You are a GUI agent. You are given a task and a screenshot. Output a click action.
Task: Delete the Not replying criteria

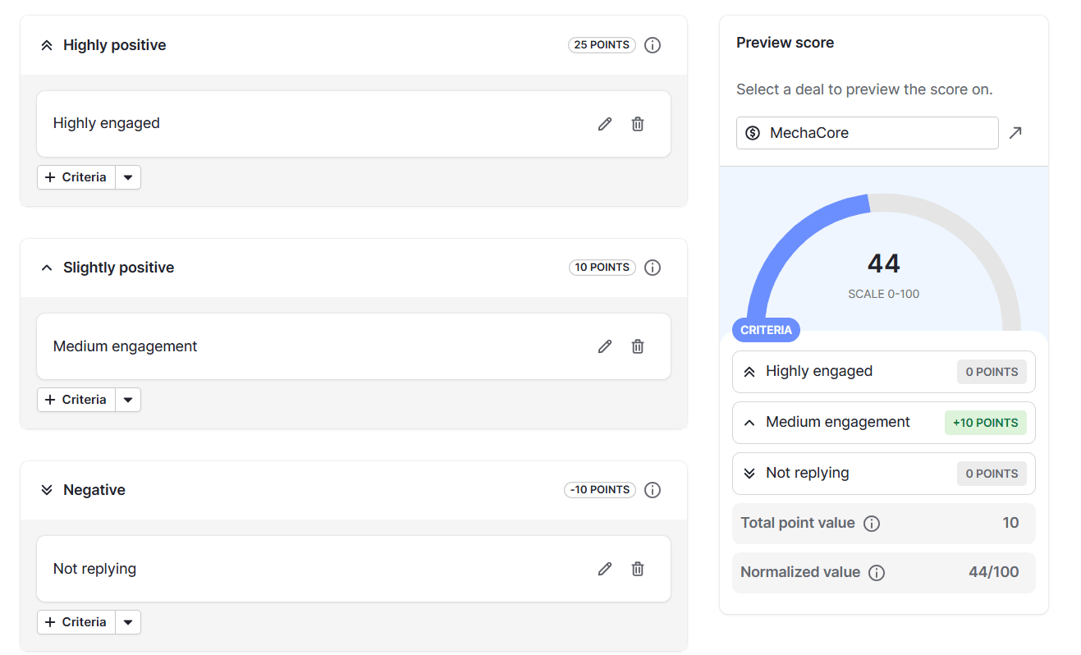click(638, 569)
